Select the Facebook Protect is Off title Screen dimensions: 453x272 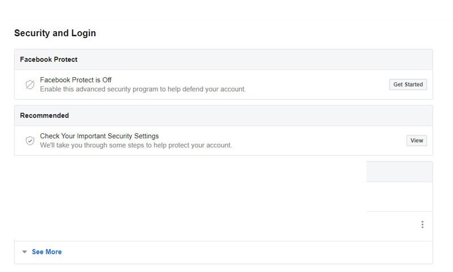pos(76,80)
